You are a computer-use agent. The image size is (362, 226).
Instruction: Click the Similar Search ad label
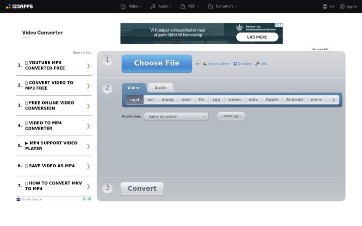tap(32, 199)
